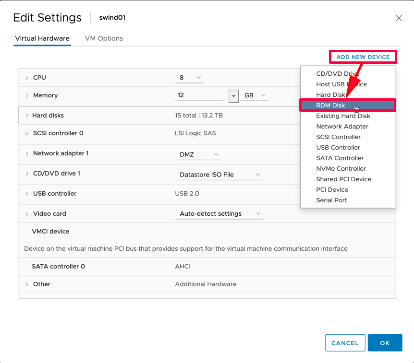Screen dimensions: 414x363
Task: Choose CD/DVD Drive from device menu
Action: pyautogui.click(x=348, y=73)
